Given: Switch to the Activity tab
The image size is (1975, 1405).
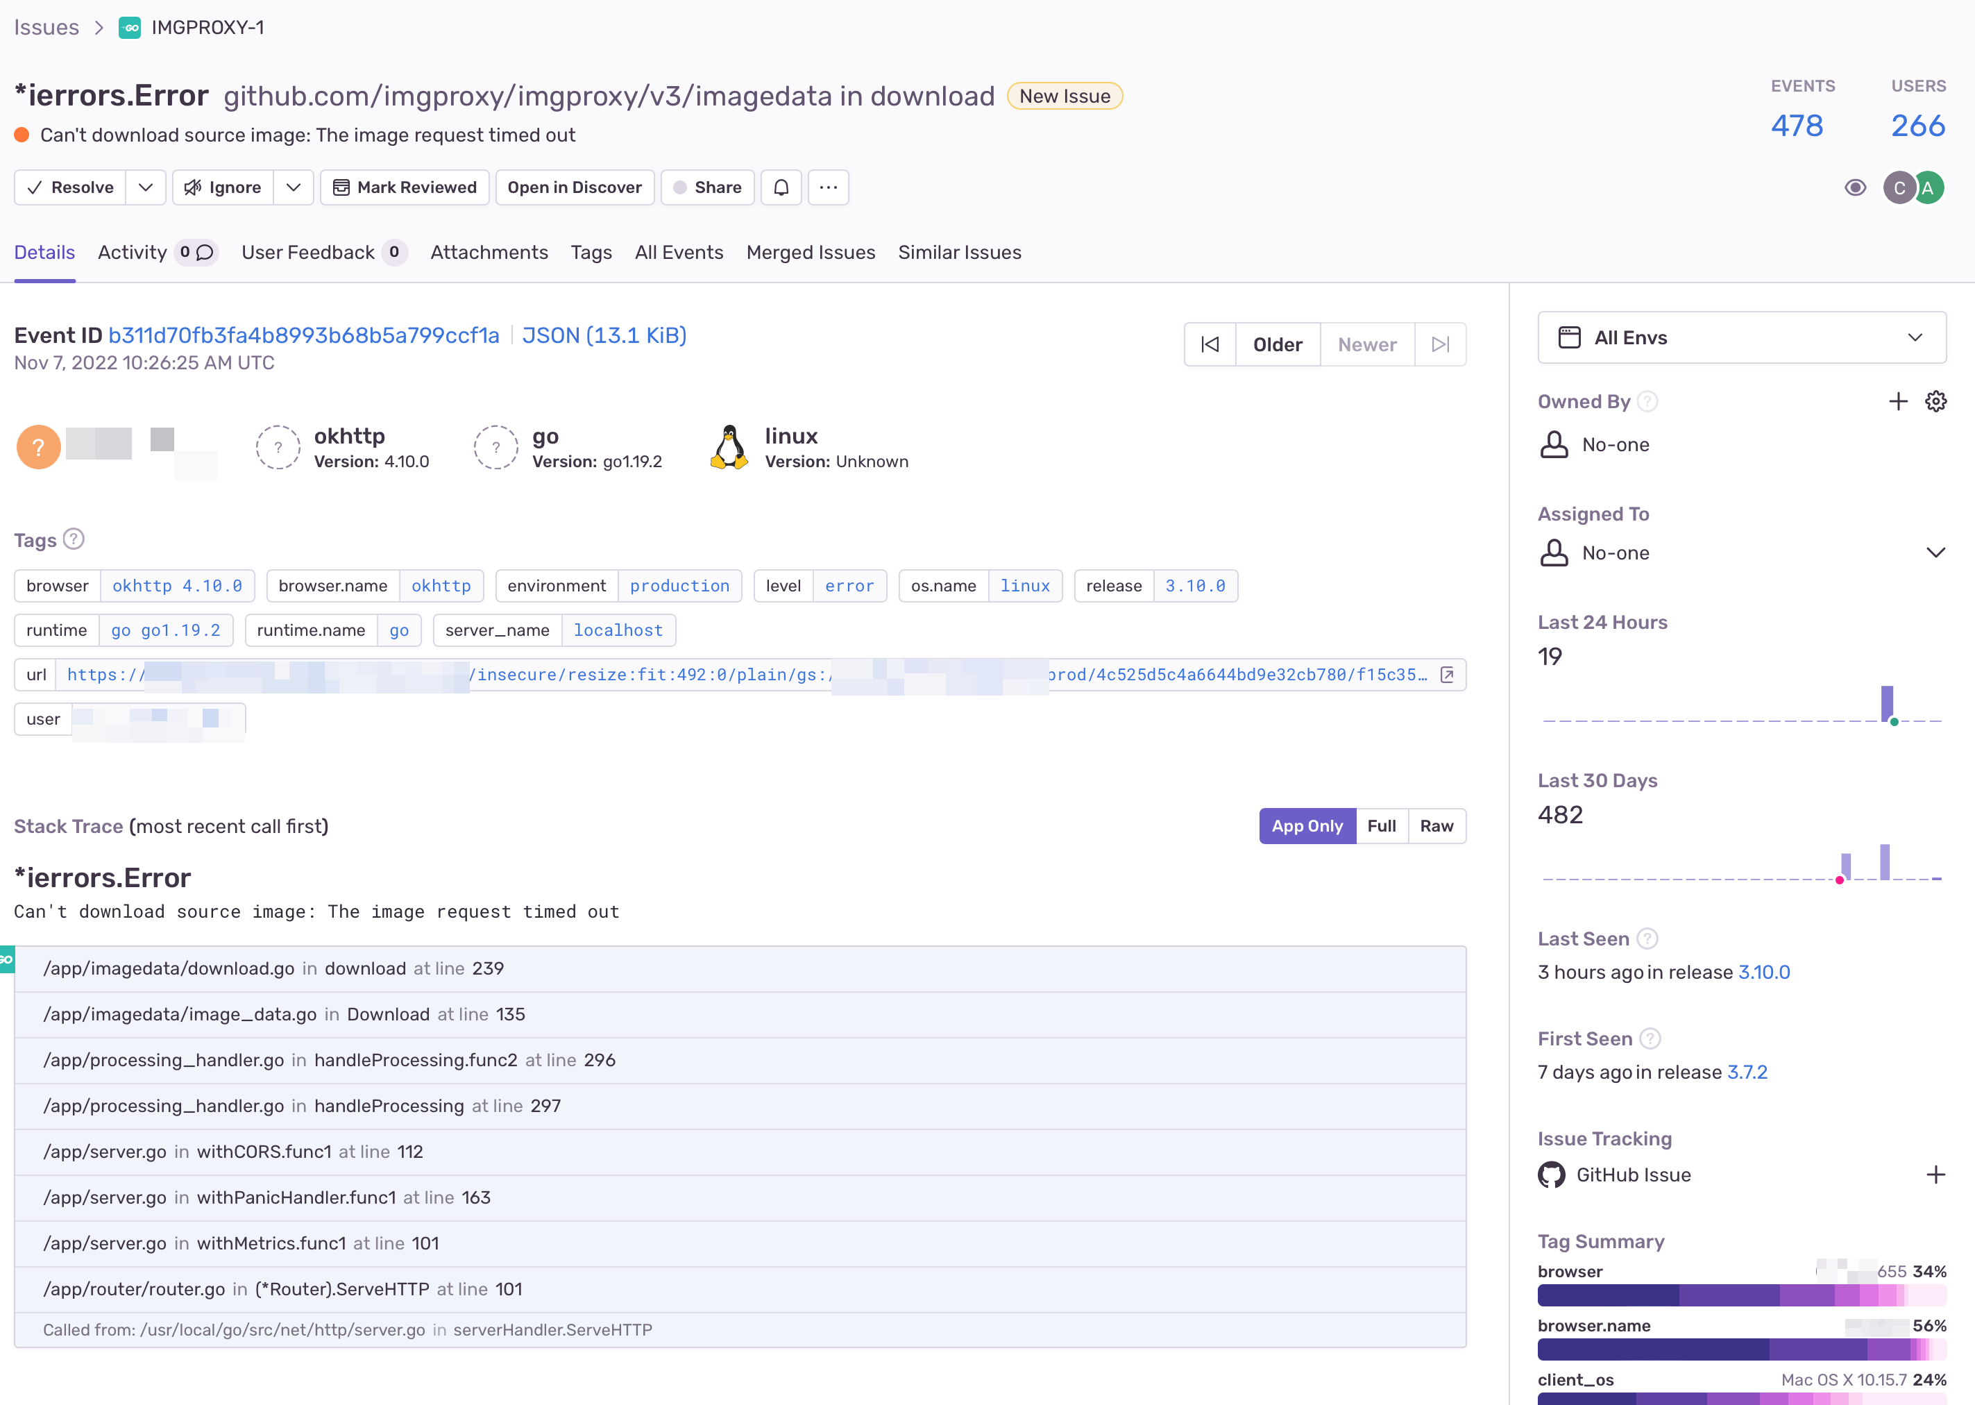Looking at the screenshot, I should point(131,253).
